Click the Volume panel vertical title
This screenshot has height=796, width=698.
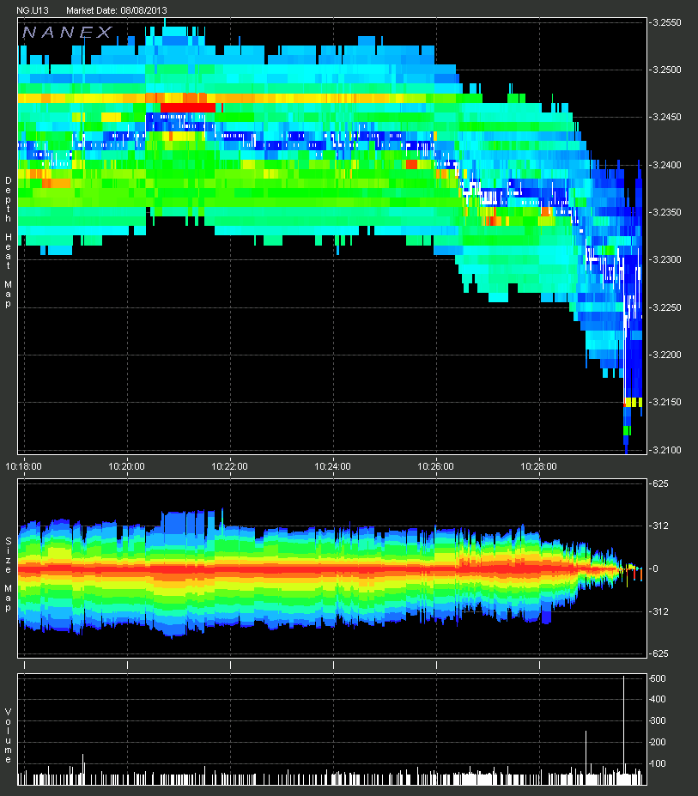click(8, 736)
